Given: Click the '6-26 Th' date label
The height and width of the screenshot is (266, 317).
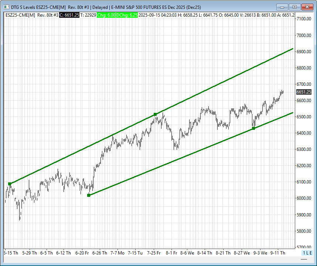Looking at the screenshot, I should [x=100, y=253].
